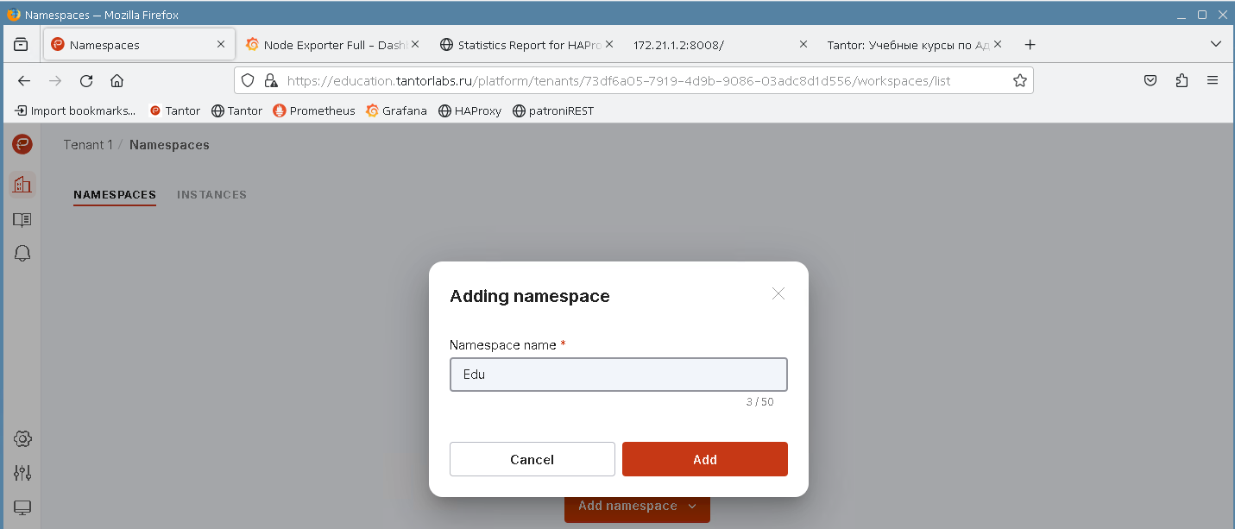
Task: Open the Firefox application hamburger menu
Action: point(1212,81)
